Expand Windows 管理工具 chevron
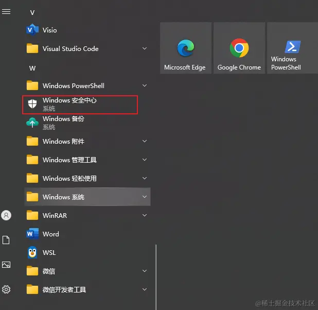 point(145,160)
